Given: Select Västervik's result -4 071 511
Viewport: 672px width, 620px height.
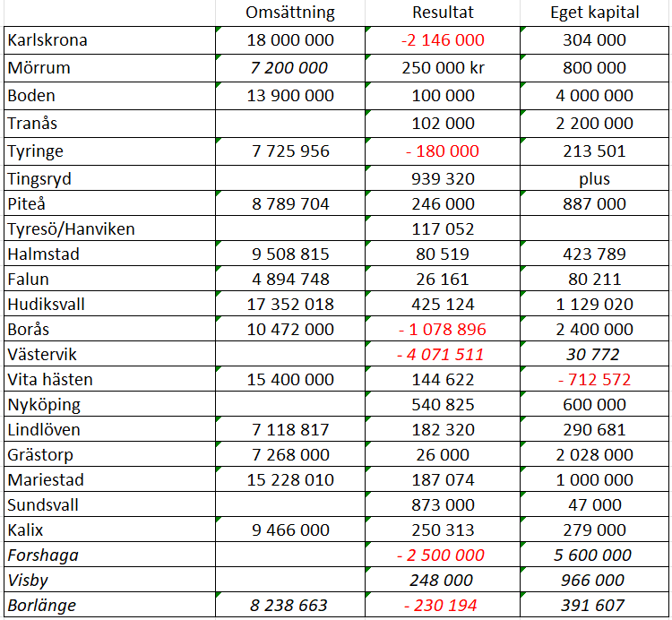Looking at the screenshot, I should coord(443,354).
